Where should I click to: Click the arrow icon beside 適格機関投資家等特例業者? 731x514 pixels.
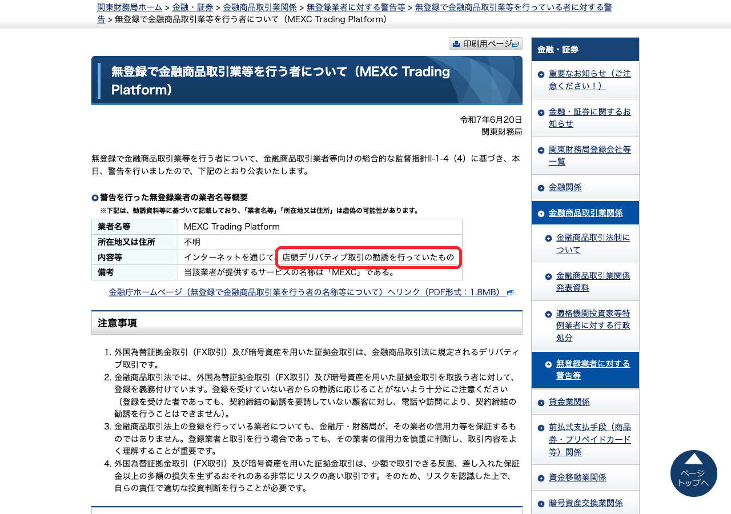pos(548,314)
